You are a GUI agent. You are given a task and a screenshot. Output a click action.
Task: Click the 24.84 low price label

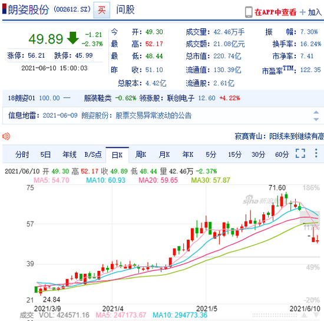click(x=51, y=300)
